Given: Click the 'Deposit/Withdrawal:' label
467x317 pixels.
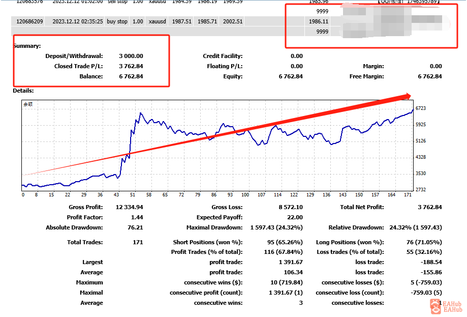Looking at the screenshot, I should 74,56.
